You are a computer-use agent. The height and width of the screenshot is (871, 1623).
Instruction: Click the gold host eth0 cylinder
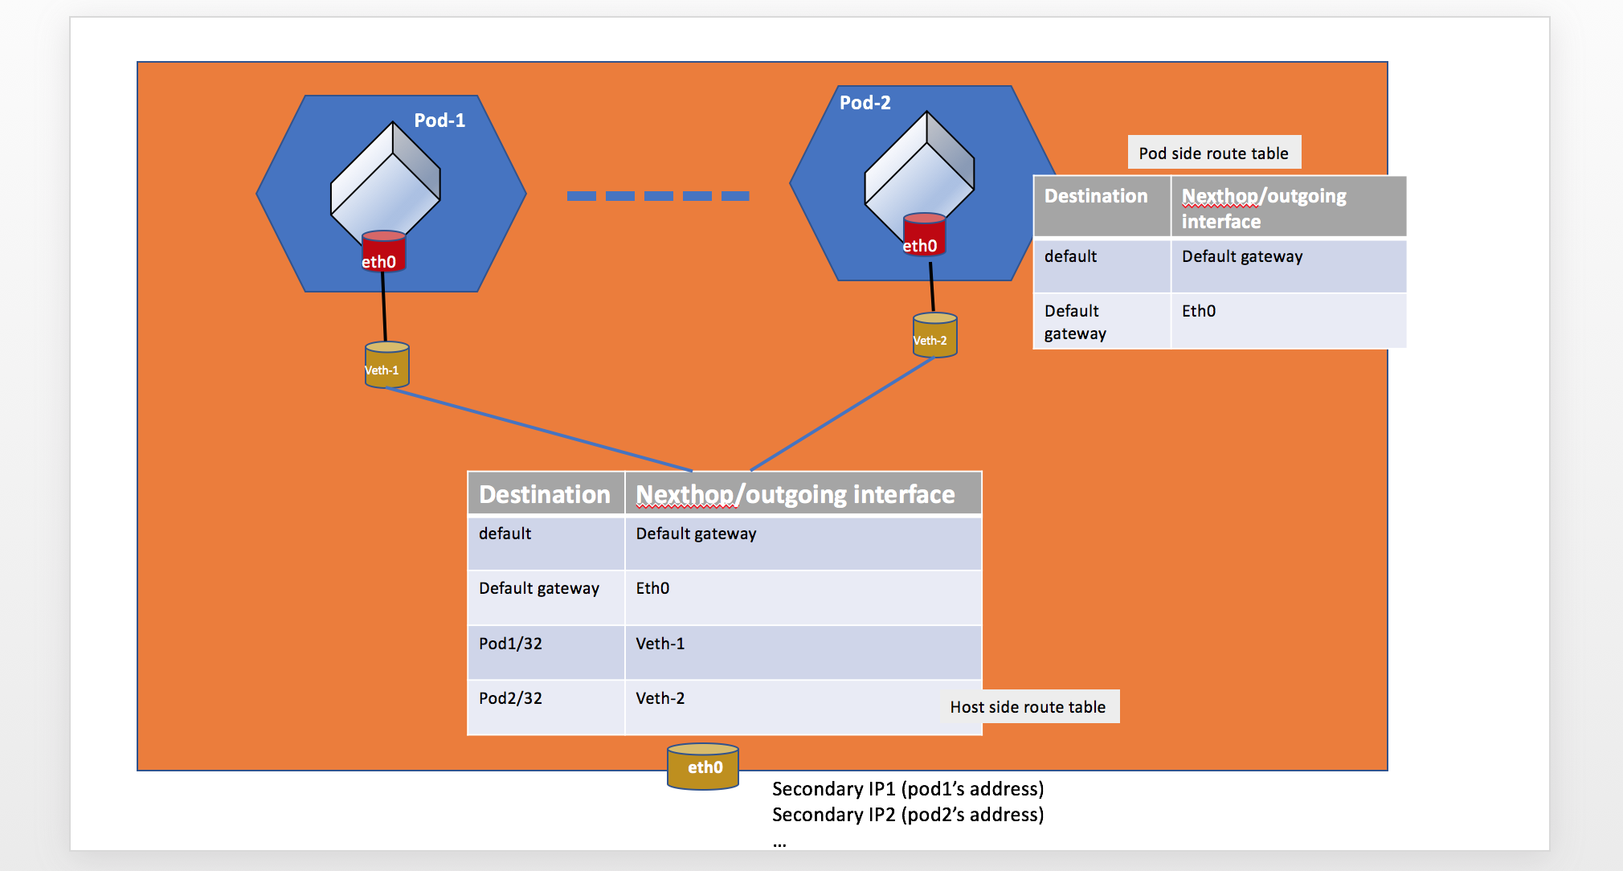pyautogui.click(x=703, y=767)
